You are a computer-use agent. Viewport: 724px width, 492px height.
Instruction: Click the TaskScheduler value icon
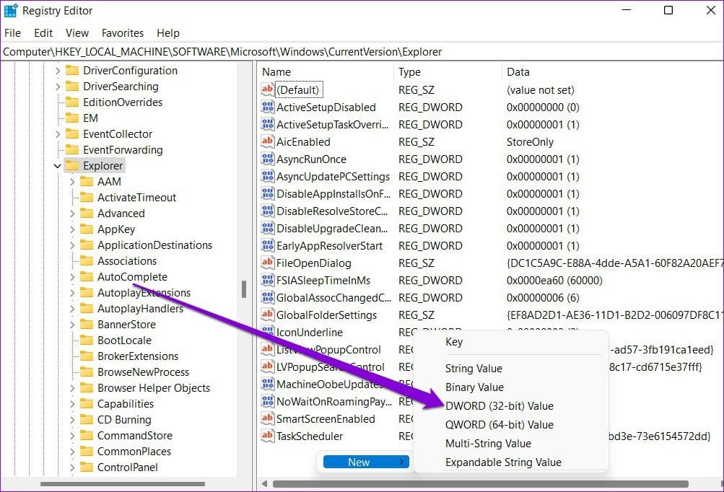pos(268,436)
